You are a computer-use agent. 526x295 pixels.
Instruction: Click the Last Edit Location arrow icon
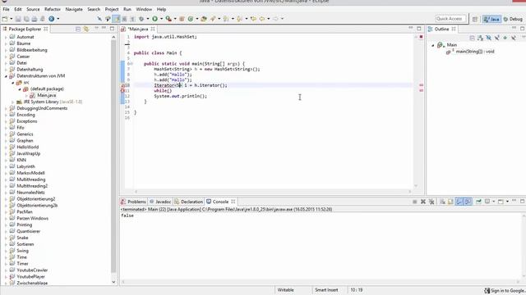click(x=253, y=19)
